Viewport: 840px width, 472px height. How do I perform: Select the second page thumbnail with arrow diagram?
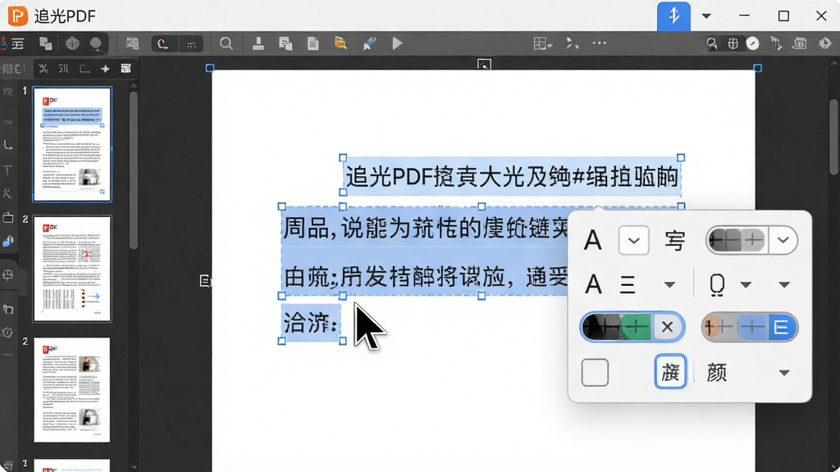[72, 268]
